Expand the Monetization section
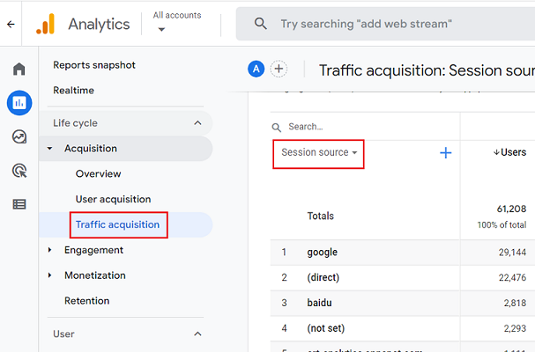 coord(50,275)
